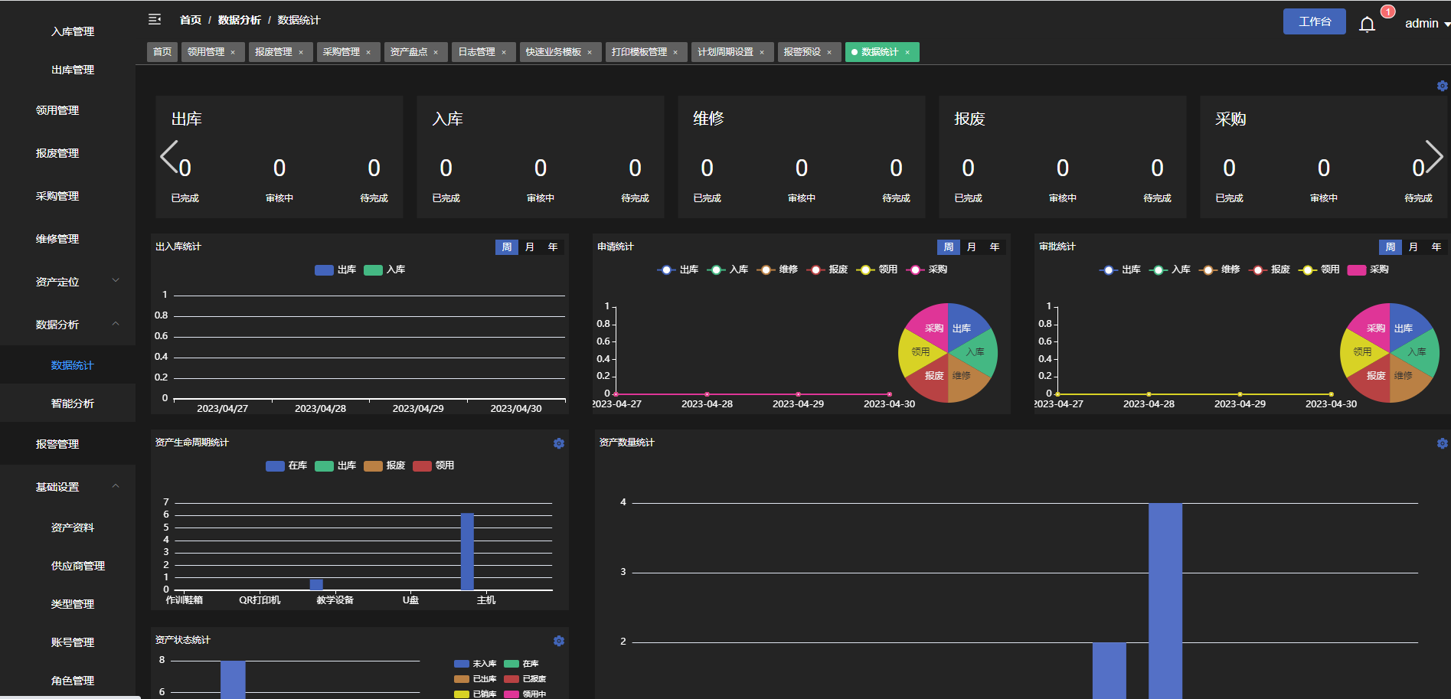Toggle 出库 series in 出入库统计 legend
This screenshot has width=1451, height=699.
pos(335,269)
